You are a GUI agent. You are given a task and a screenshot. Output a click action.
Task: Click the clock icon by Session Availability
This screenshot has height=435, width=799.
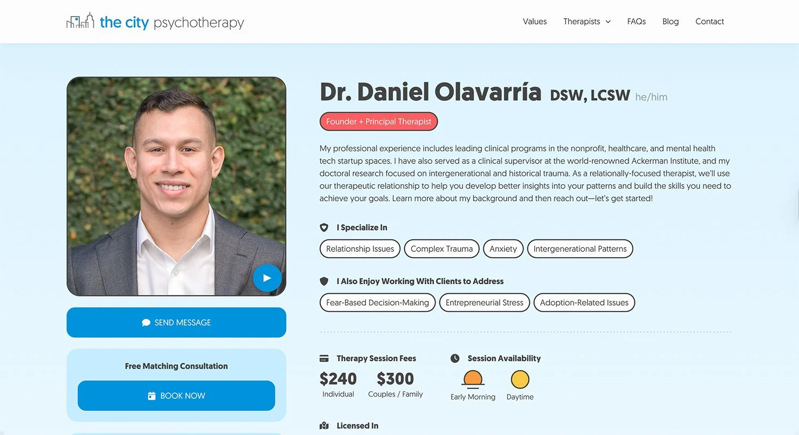coord(455,358)
